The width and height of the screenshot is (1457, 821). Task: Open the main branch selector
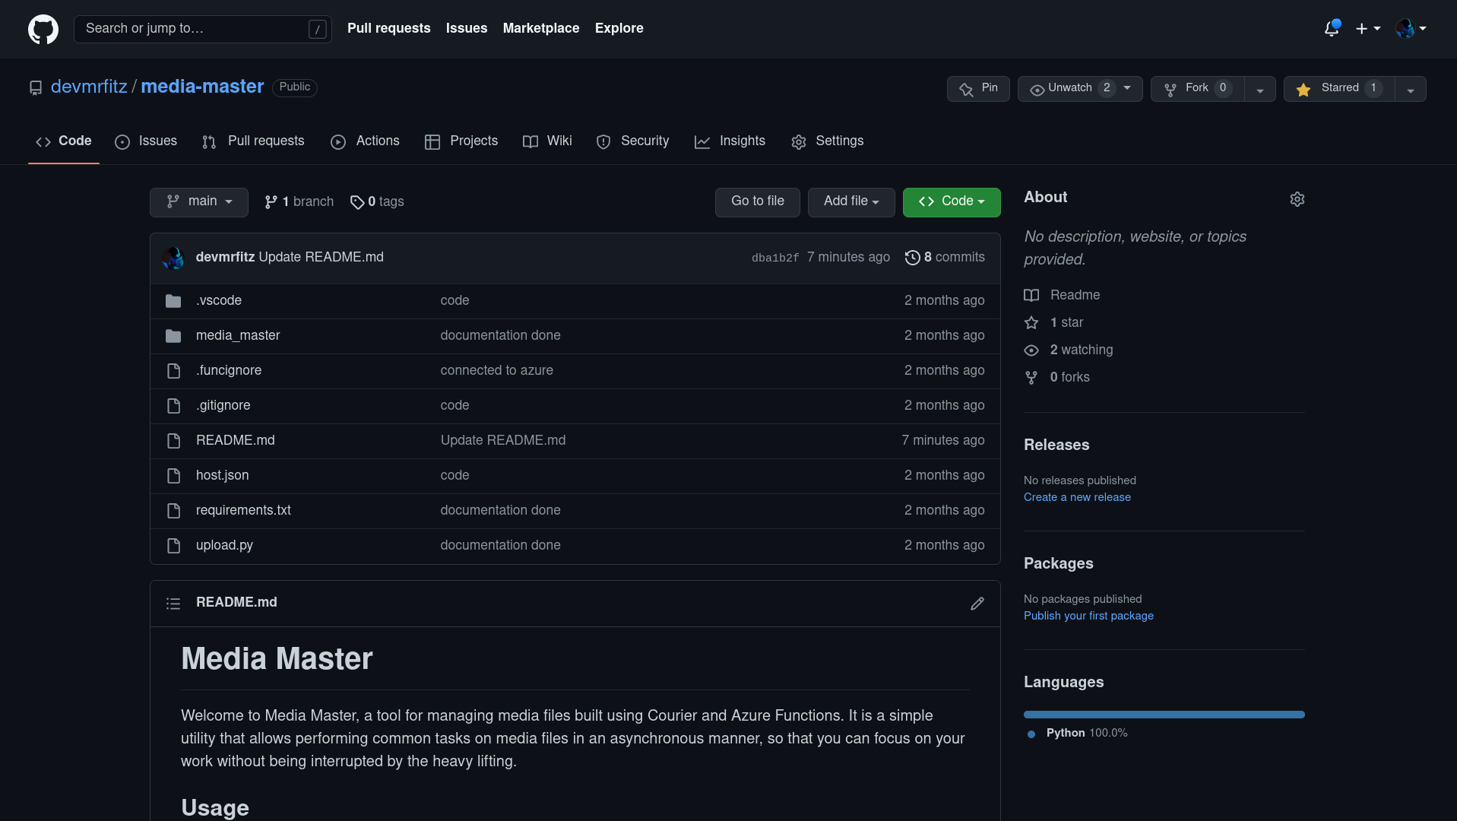[198, 201]
